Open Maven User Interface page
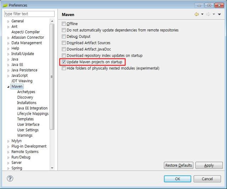The height and width of the screenshot is (189, 227). (28, 125)
